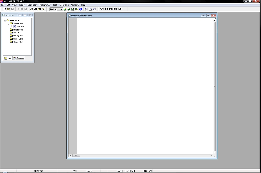Click the Save Workspace disk icon
The height and width of the screenshot is (173, 261).
point(73,9)
